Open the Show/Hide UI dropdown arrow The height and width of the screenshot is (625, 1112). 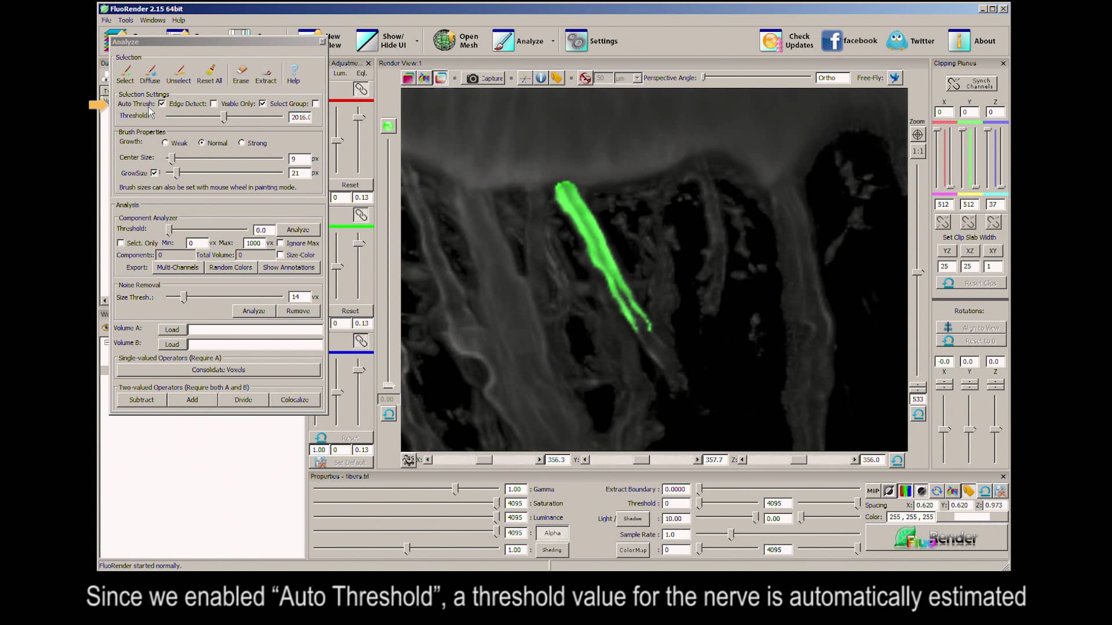416,41
